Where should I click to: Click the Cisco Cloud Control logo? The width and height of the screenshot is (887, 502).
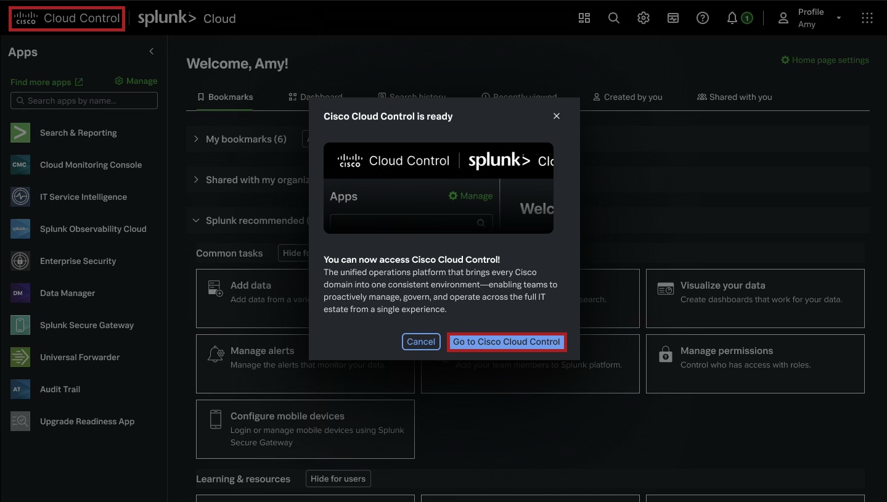[67, 19]
